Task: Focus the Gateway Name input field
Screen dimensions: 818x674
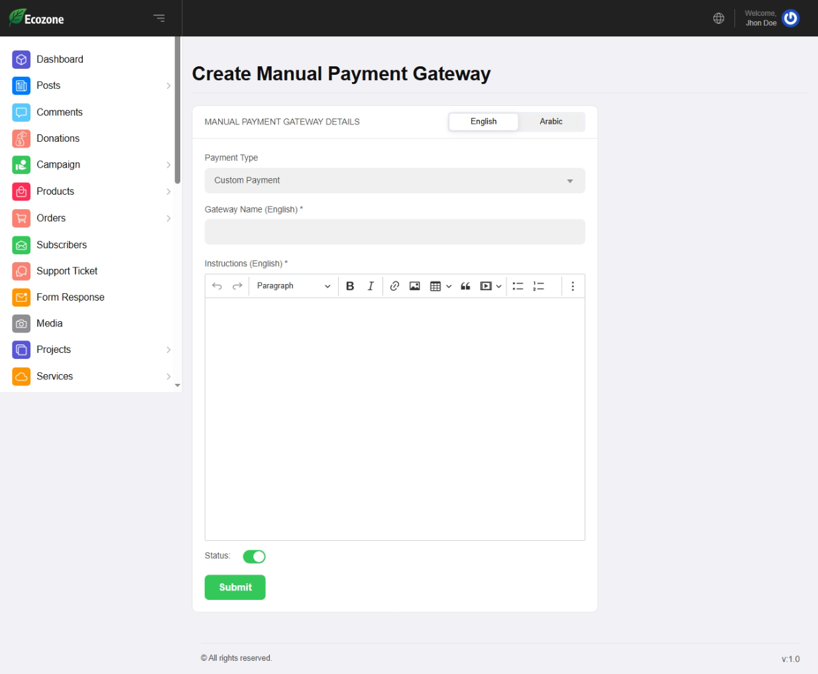Action: coord(394,232)
